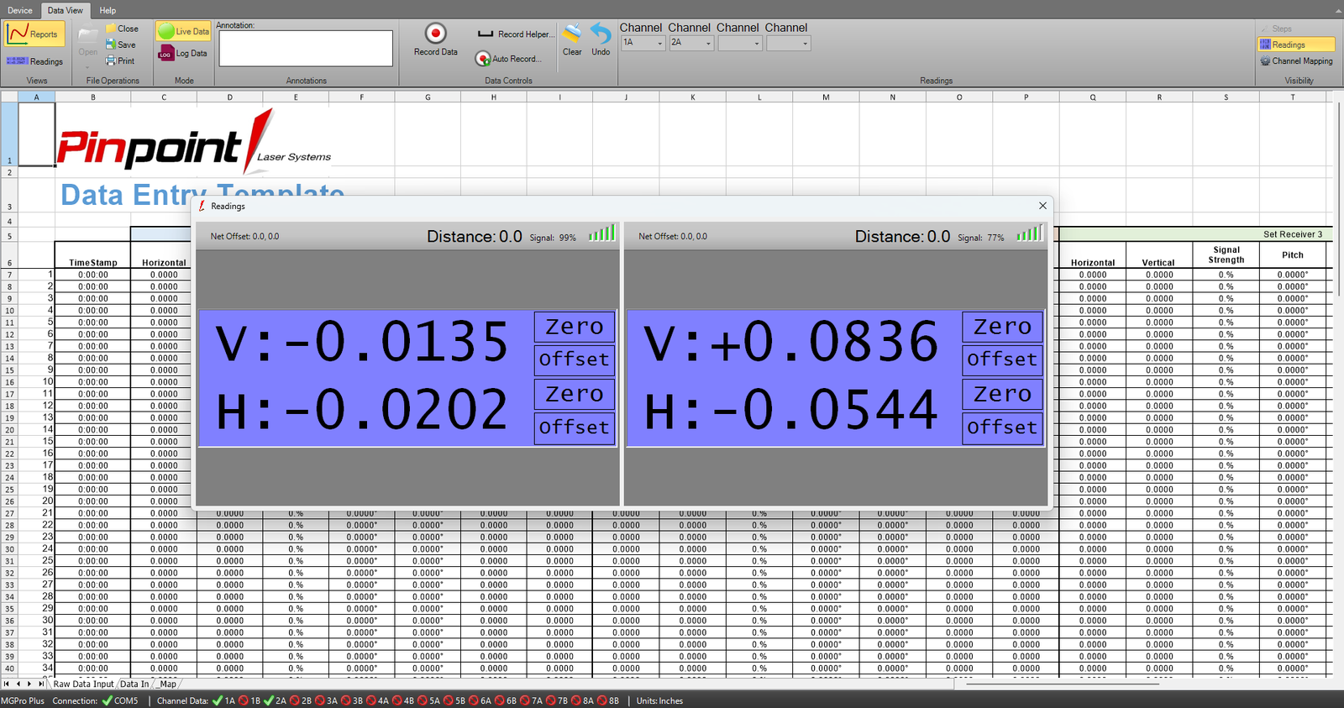Viewport: 1344px width, 708px height.
Task: Launch the Auto Record option
Action: tap(508, 59)
